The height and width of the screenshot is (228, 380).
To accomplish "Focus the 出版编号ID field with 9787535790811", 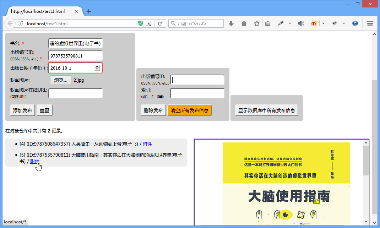I will [75, 56].
